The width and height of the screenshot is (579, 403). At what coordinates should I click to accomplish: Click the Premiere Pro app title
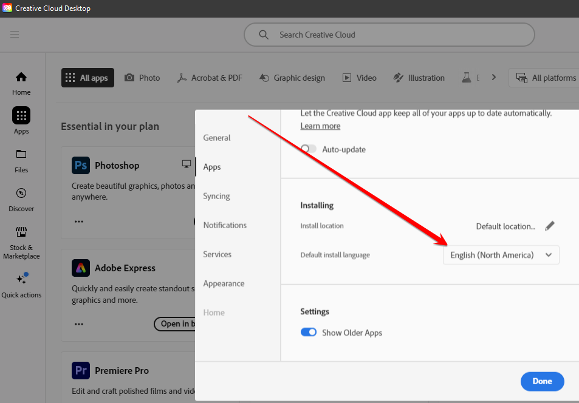122,370
